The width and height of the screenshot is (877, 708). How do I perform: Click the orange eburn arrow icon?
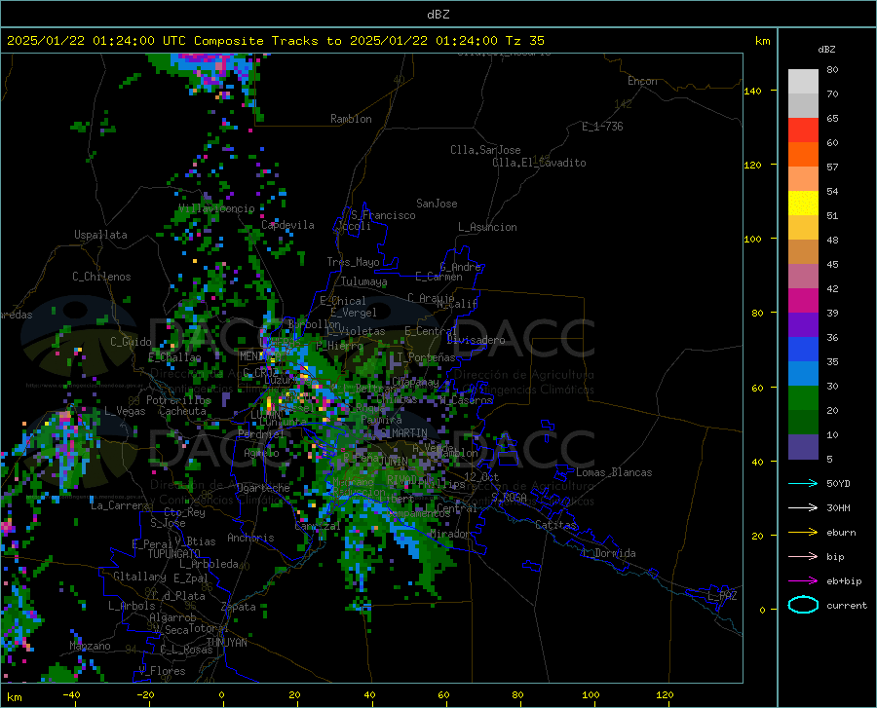803,533
